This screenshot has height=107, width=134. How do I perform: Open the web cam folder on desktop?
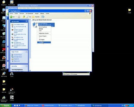click(4, 90)
